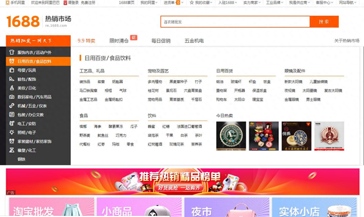Image resolution: width=364 pixels, height=217 pixels.
Task: Click the 免费注册 link
Action: (88, 3)
